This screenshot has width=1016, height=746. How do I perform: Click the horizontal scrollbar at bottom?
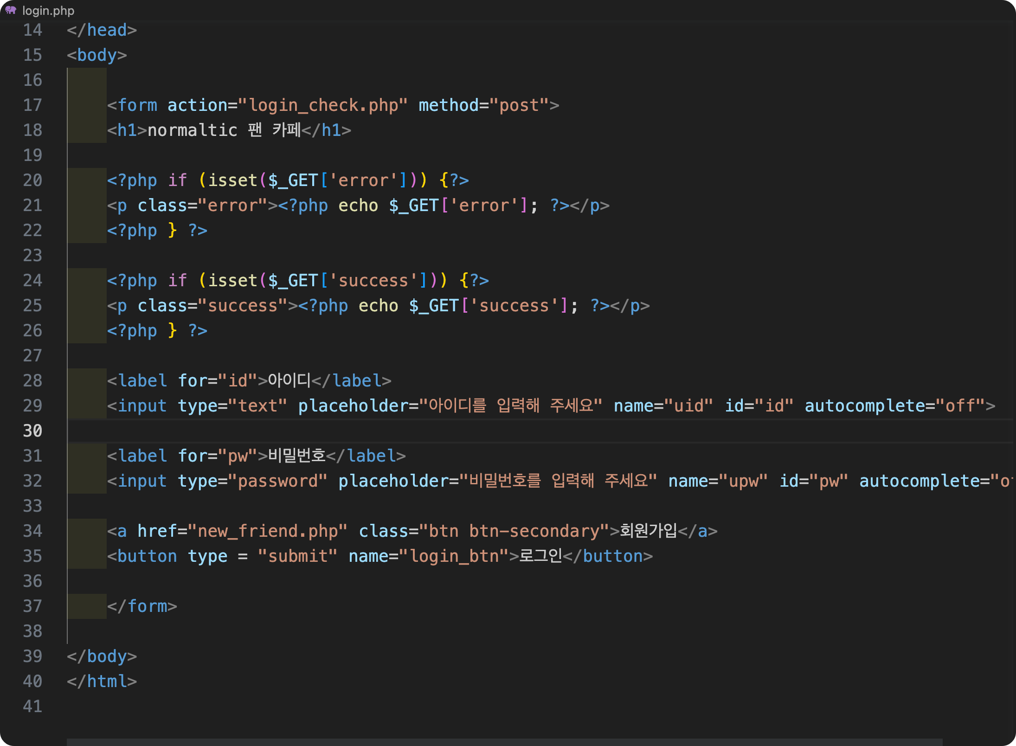tap(504, 741)
